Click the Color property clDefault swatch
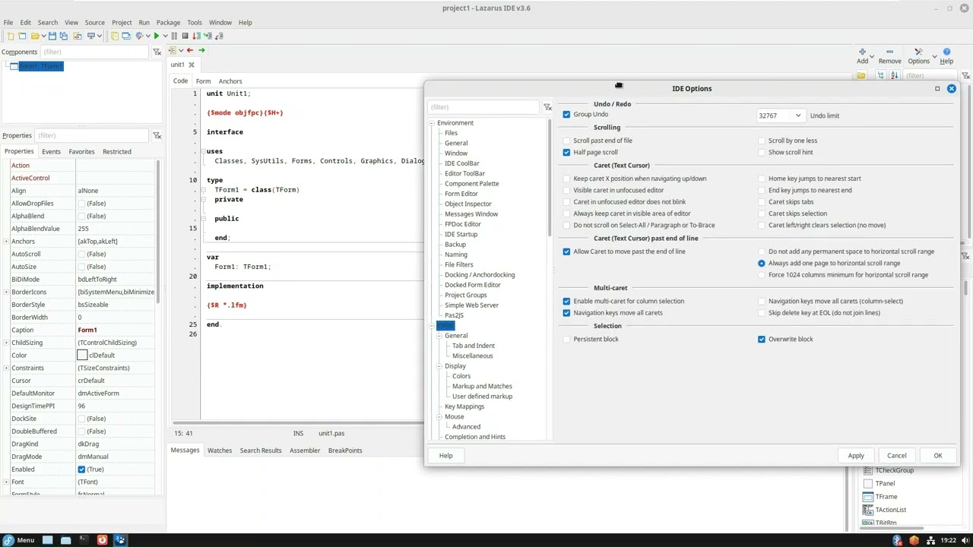 coord(82,356)
